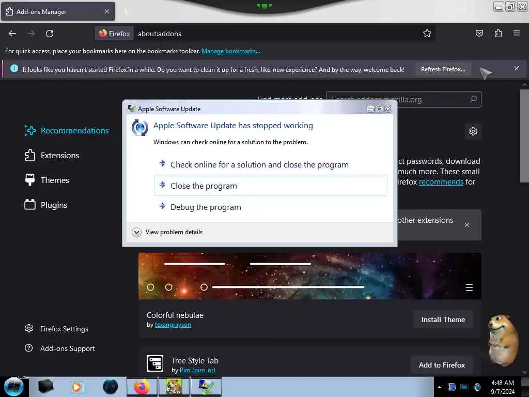Viewport: 529px width, 397px height.
Task: Open the dark globe browser icon in the taskbar
Action: [x=111, y=387]
